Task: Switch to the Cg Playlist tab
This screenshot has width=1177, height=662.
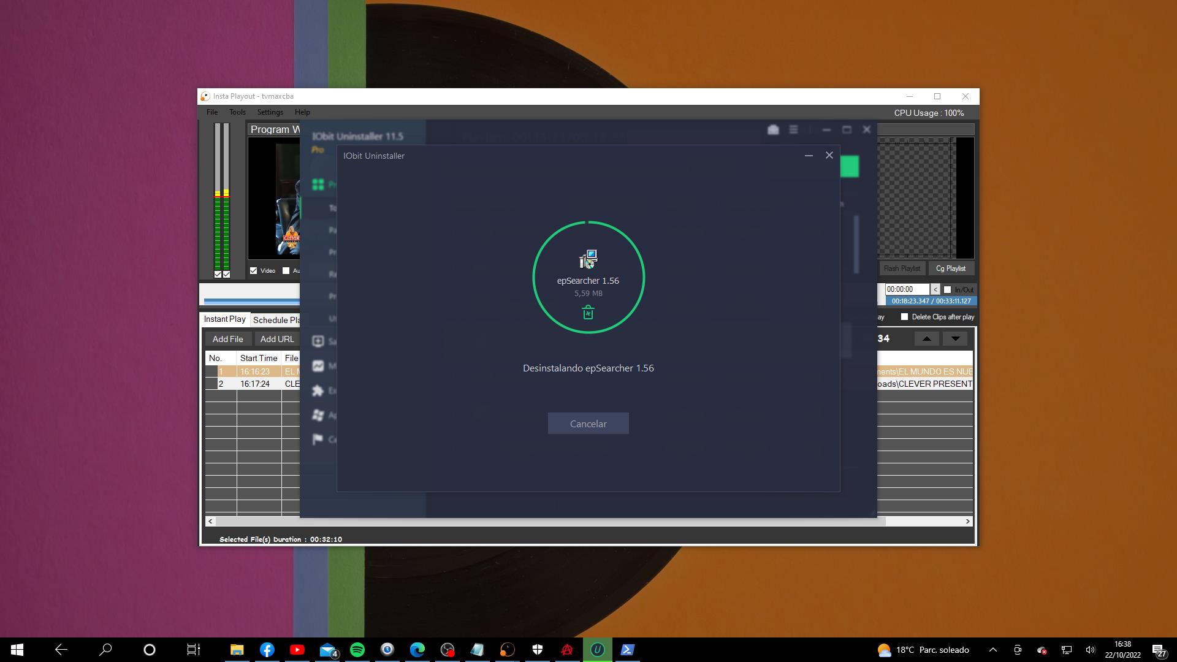Action: point(950,268)
